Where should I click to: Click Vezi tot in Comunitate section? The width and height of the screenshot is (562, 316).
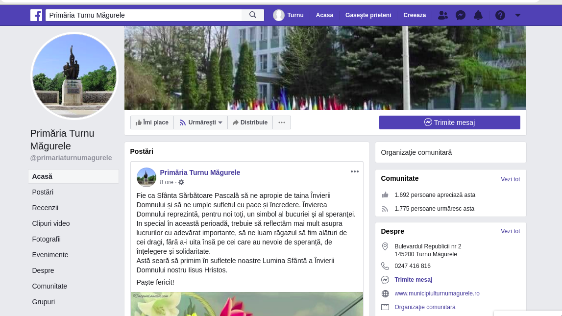511,179
